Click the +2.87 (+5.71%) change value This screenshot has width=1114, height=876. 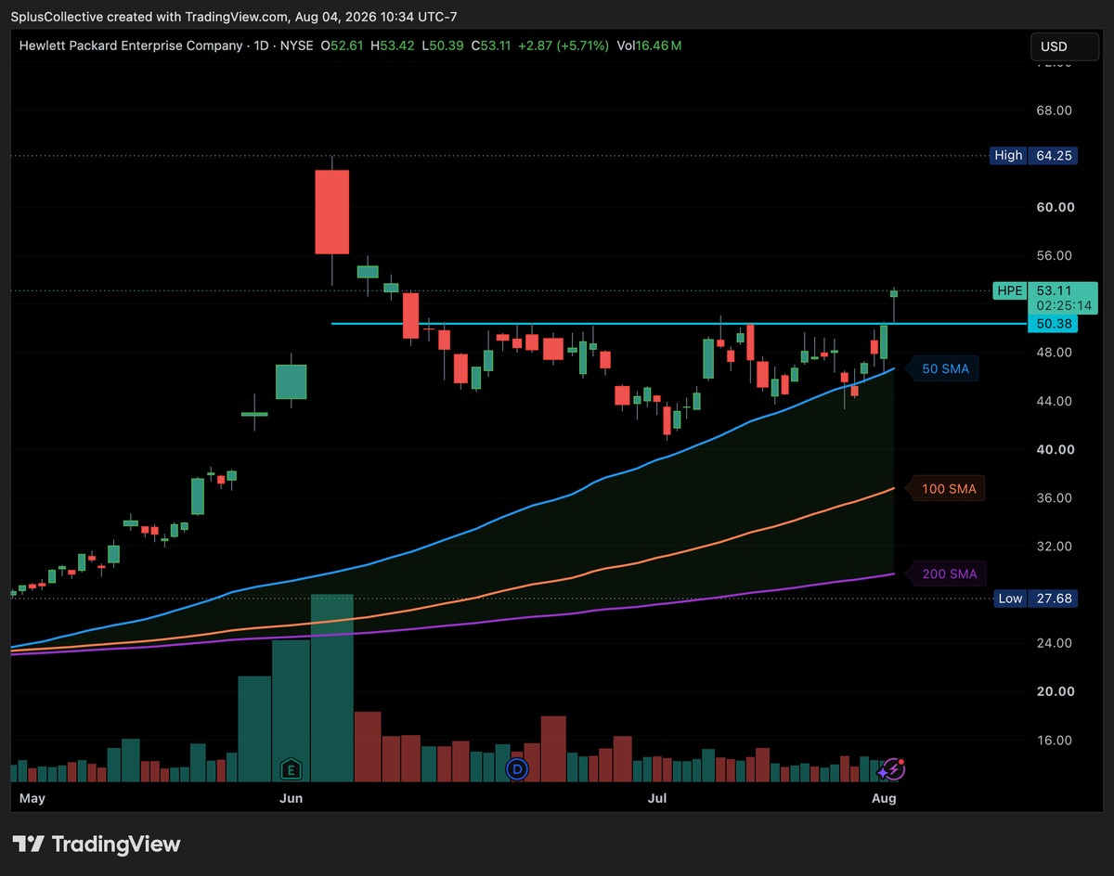click(x=563, y=45)
